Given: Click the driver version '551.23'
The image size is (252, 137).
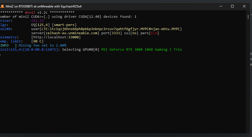Looking at the screenshot, I should click(x=37, y=21).
